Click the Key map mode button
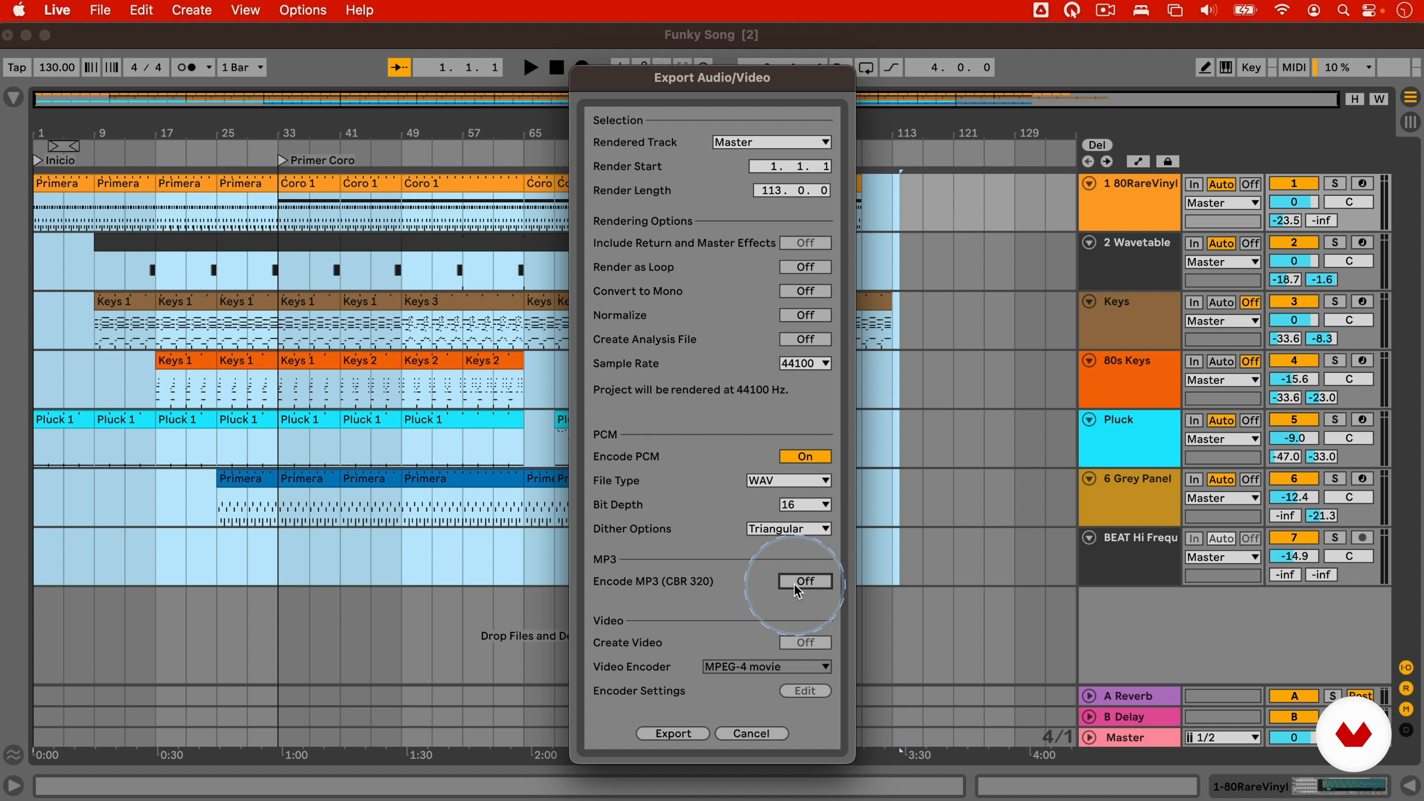The height and width of the screenshot is (801, 1424). (1251, 67)
